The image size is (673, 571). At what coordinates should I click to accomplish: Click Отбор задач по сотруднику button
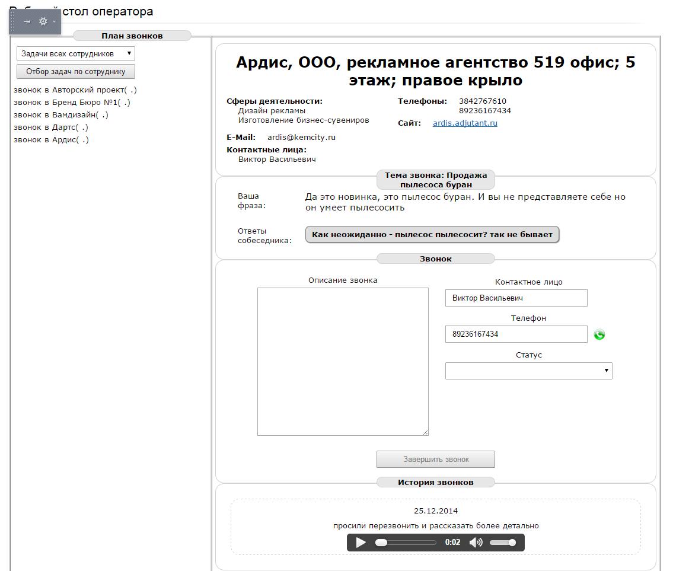[76, 72]
